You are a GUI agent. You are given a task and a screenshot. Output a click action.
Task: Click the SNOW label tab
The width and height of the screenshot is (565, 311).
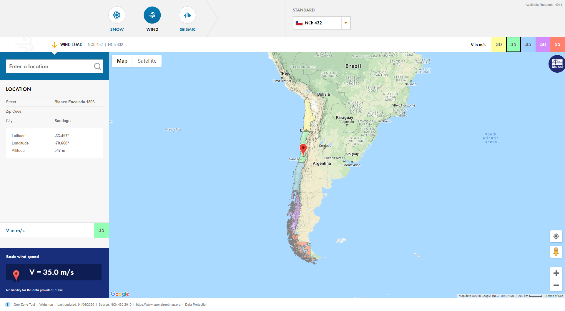[117, 29]
